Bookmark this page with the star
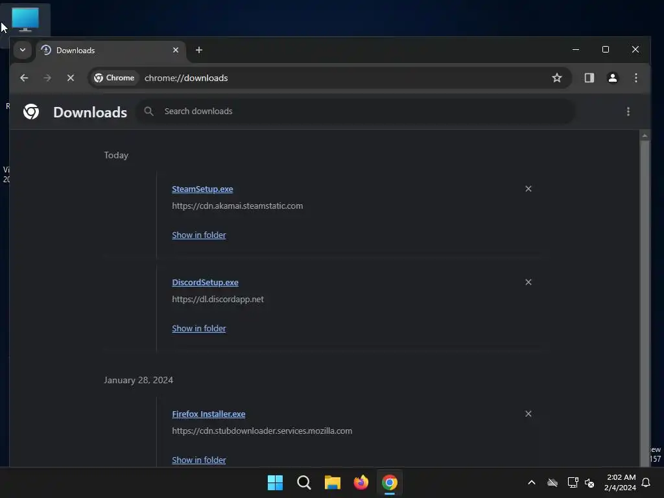Screen dimensions: 664x498 (x=556, y=78)
